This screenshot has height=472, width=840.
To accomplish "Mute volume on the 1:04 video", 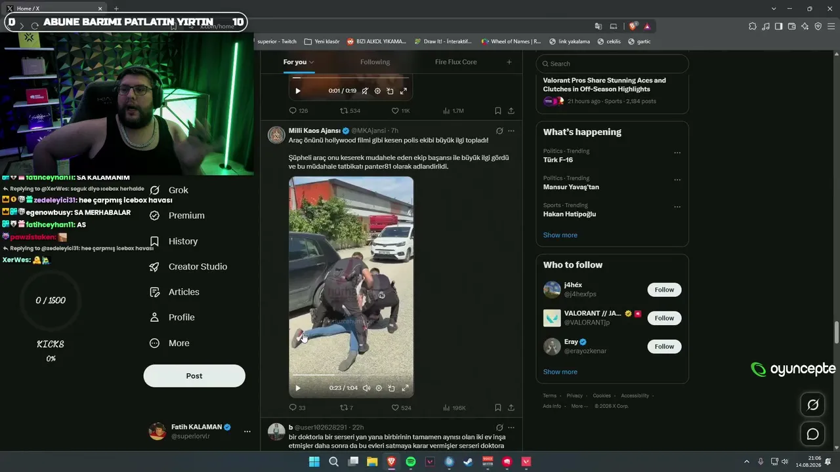I will (366, 388).
